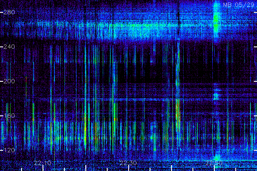Click the 22:10 time axis label
Screen dimensions: 257x171
click(x=43, y=163)
